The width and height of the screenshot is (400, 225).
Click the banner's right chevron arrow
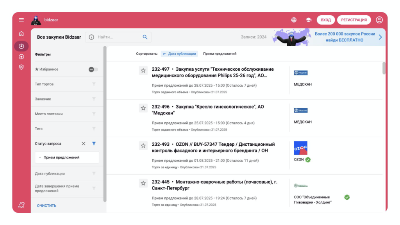tap(380, 37)
